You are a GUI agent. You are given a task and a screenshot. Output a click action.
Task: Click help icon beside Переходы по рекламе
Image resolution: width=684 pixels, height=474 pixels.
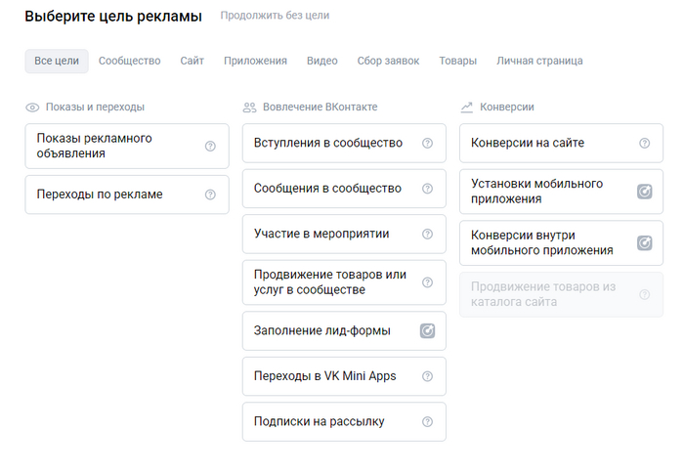(210, 194)
